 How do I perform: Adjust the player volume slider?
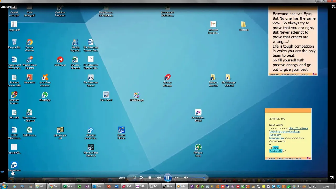click(197, 178)
